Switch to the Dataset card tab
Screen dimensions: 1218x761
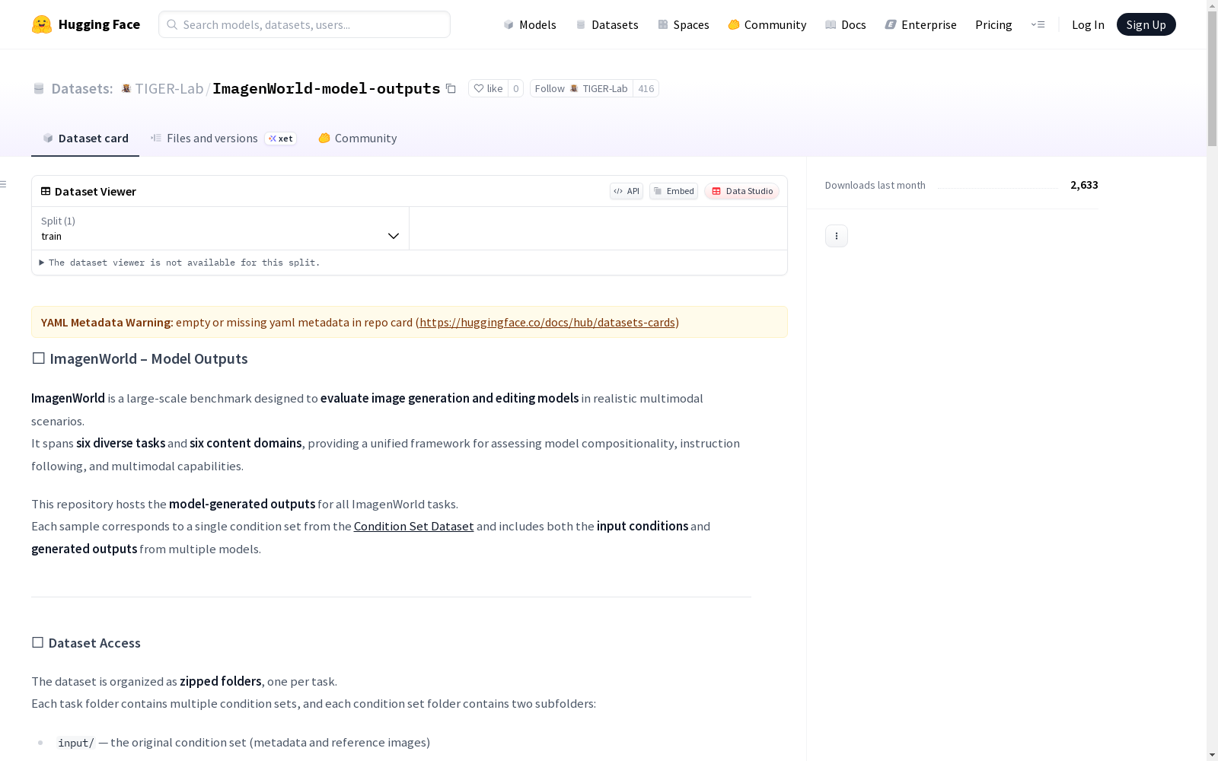tap(85, 138)
